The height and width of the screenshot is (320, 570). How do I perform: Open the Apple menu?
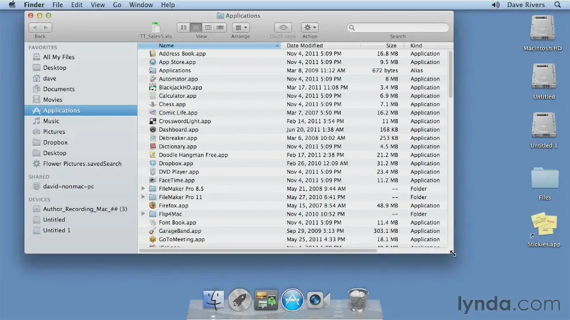point(12,5)
